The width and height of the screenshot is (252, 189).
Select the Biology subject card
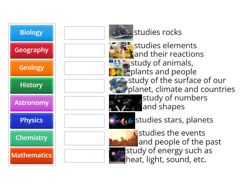(31, 32)
